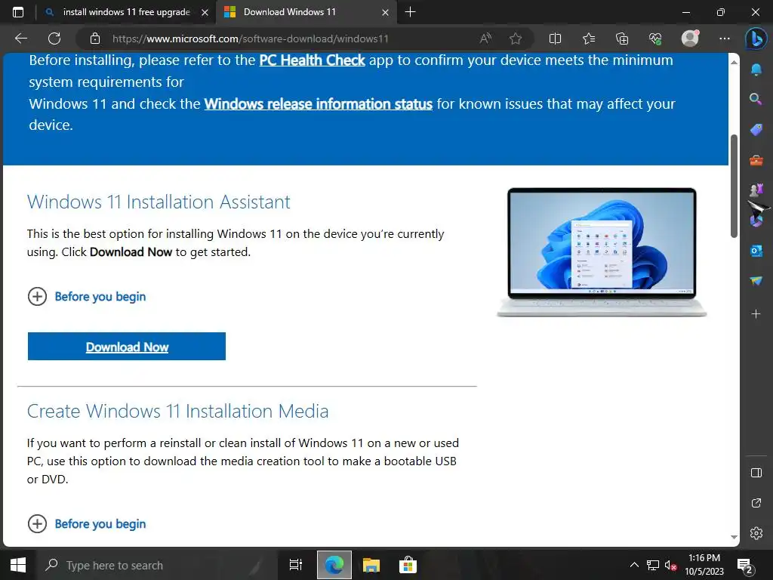Click the muted volume icon in the tray
The height and width of the screenshot is (580, 773).
pyautogui.click(x=670, y=565)
